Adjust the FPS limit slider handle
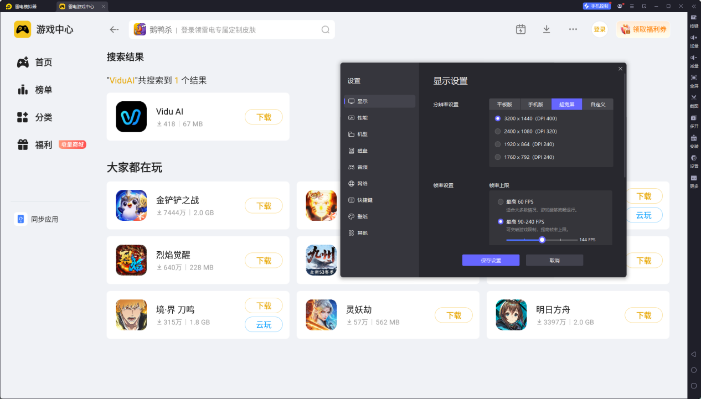The width and height of the screenshot is (701, 399). tap(542, 240)
